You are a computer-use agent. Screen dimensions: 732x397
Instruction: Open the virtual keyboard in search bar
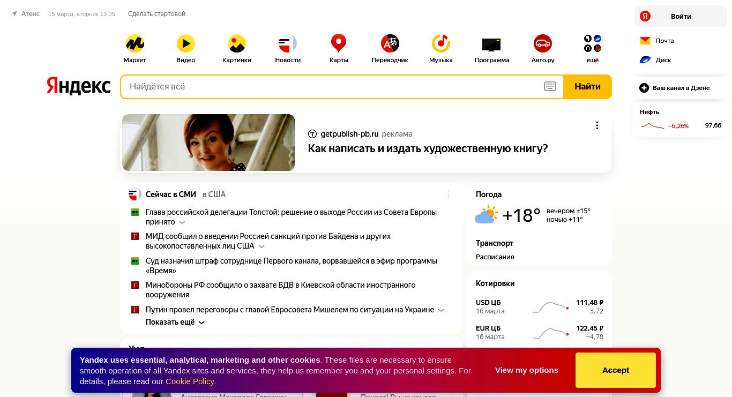click(x=550, y=86)
